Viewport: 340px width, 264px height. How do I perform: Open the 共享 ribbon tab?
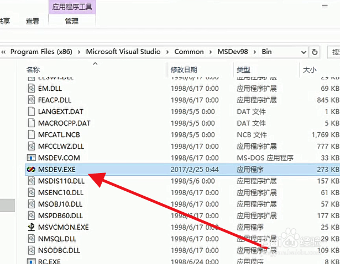pyautogui.click(x=5, y=21)
